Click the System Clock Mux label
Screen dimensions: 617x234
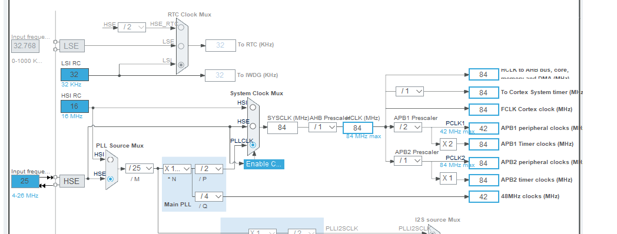click(x=257, y=93)
